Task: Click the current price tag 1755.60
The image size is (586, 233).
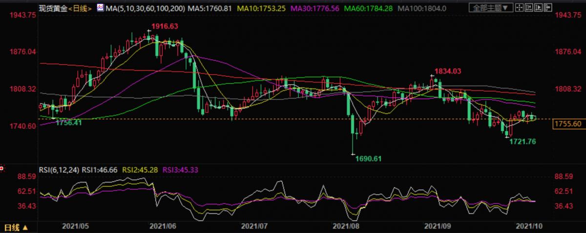Action: click(568, 124)
